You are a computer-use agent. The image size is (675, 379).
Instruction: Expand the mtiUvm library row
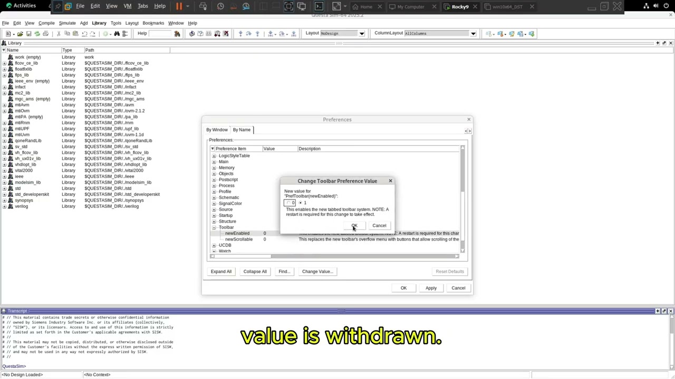click(4, 135)
